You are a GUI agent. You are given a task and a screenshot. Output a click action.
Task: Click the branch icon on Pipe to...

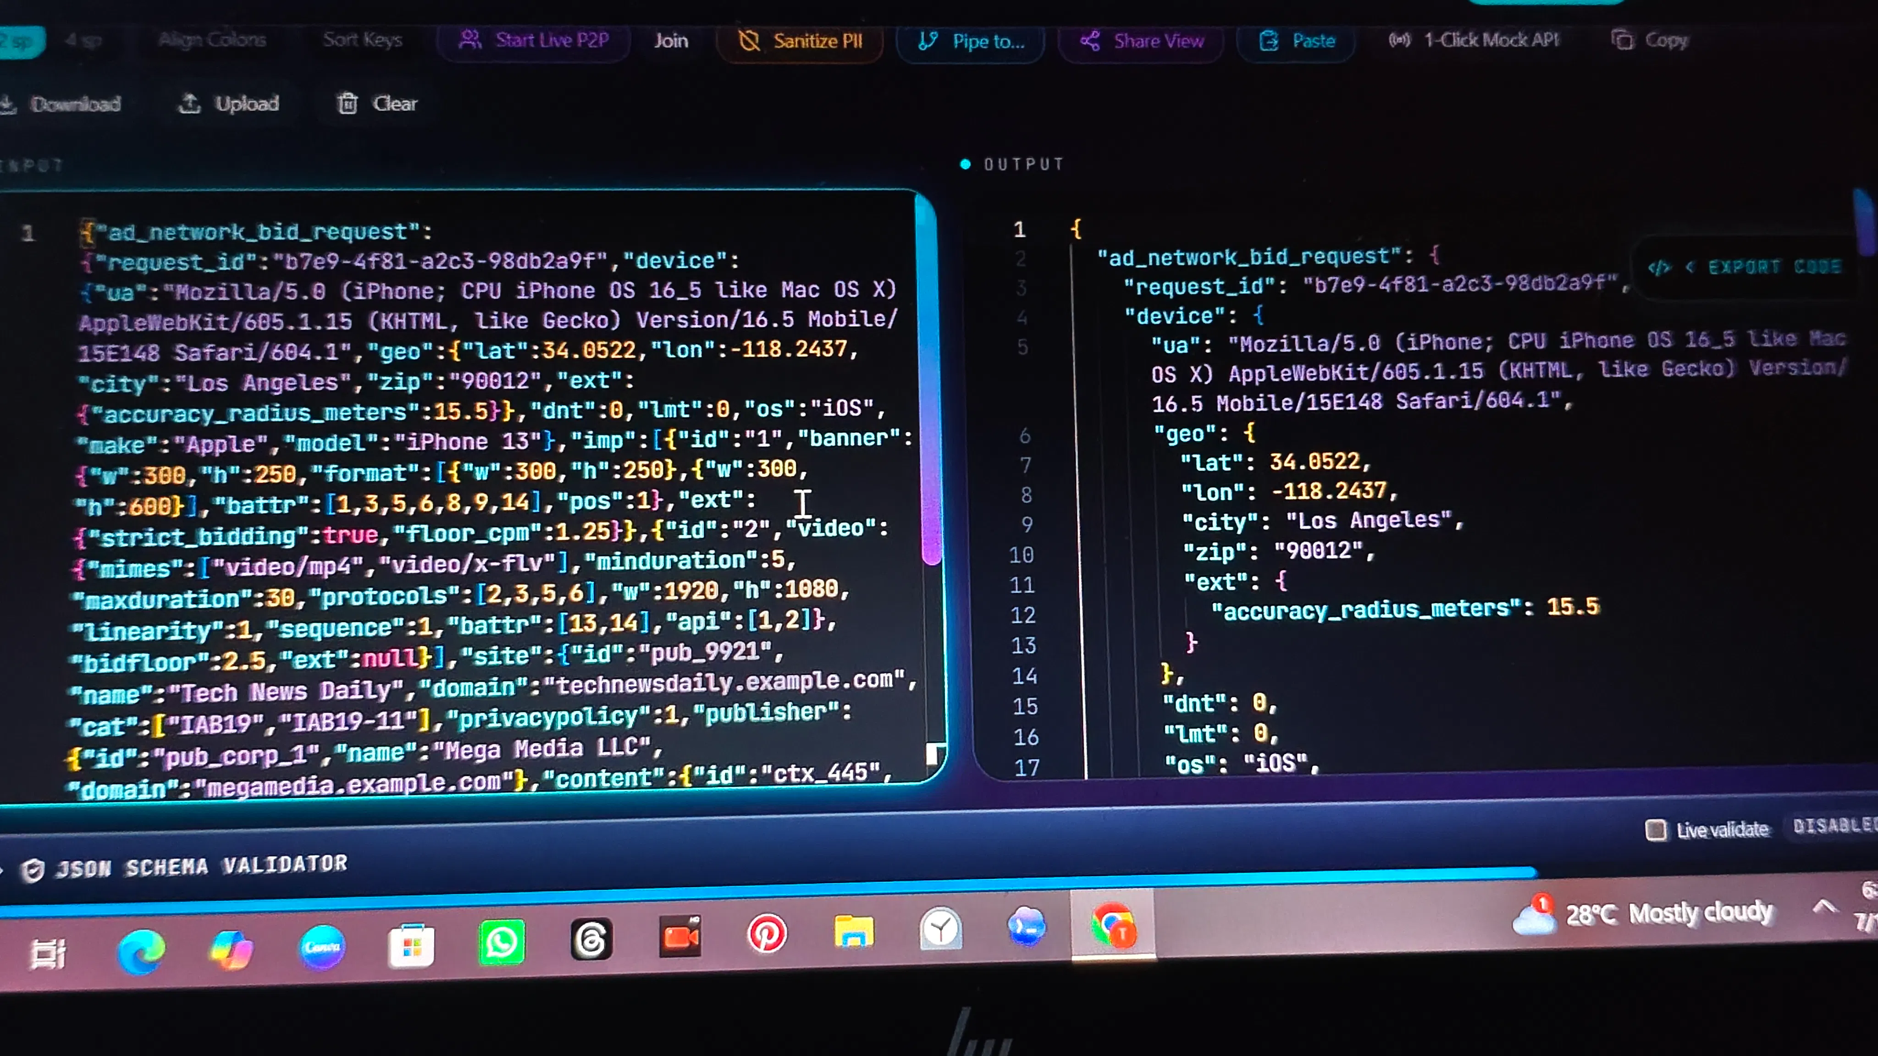[928, 42]
